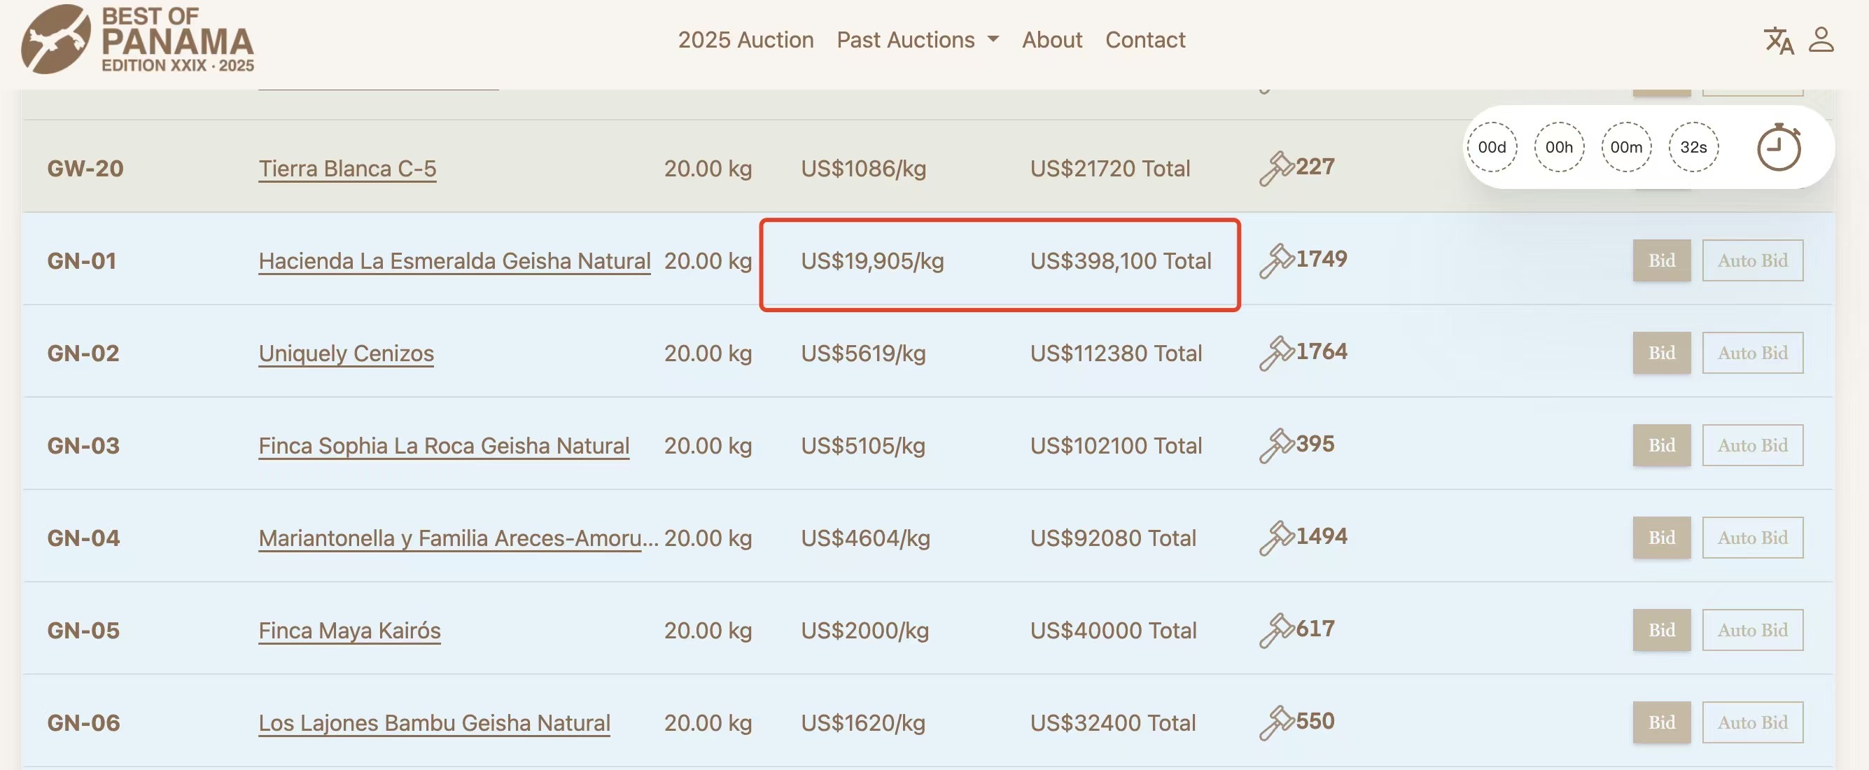Screen dimensions: 1869x770
Task: Open Los Lajones Bambu Geisha Natural link
Action: [x=434, y=723]
